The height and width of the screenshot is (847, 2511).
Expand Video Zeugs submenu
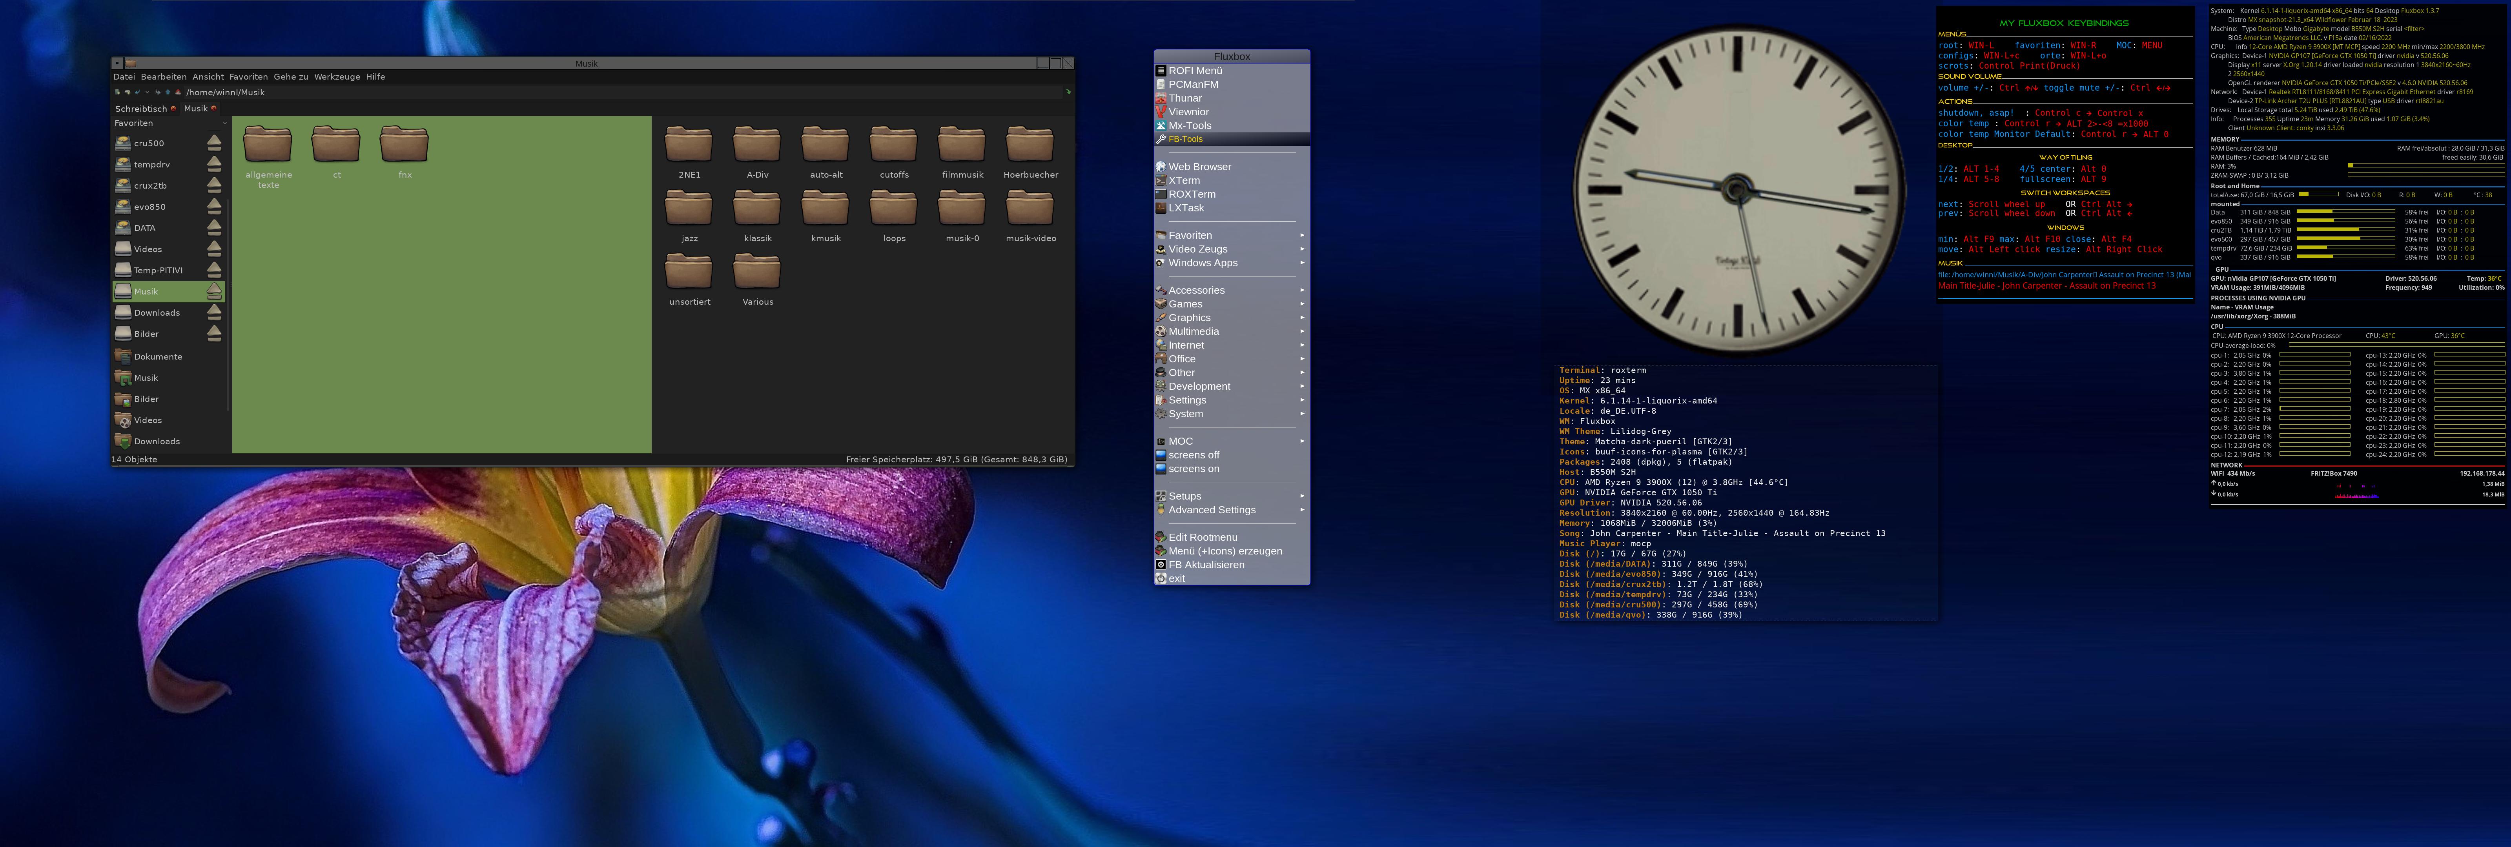point(1231,249)
